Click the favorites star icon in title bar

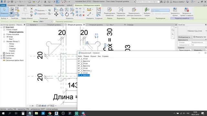pyautogui.click(x=168, y=2)
